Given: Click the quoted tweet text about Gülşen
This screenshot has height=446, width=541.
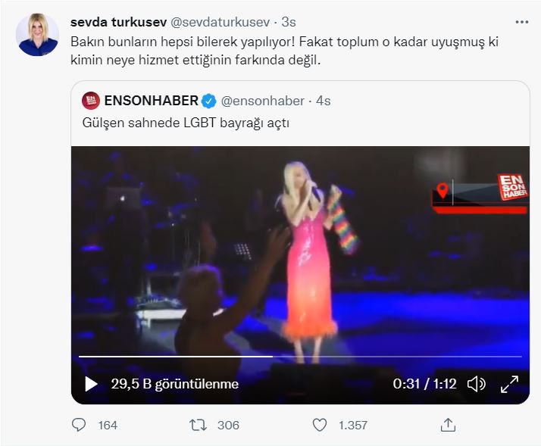Looking at the screenshot, I should (186, 121).
